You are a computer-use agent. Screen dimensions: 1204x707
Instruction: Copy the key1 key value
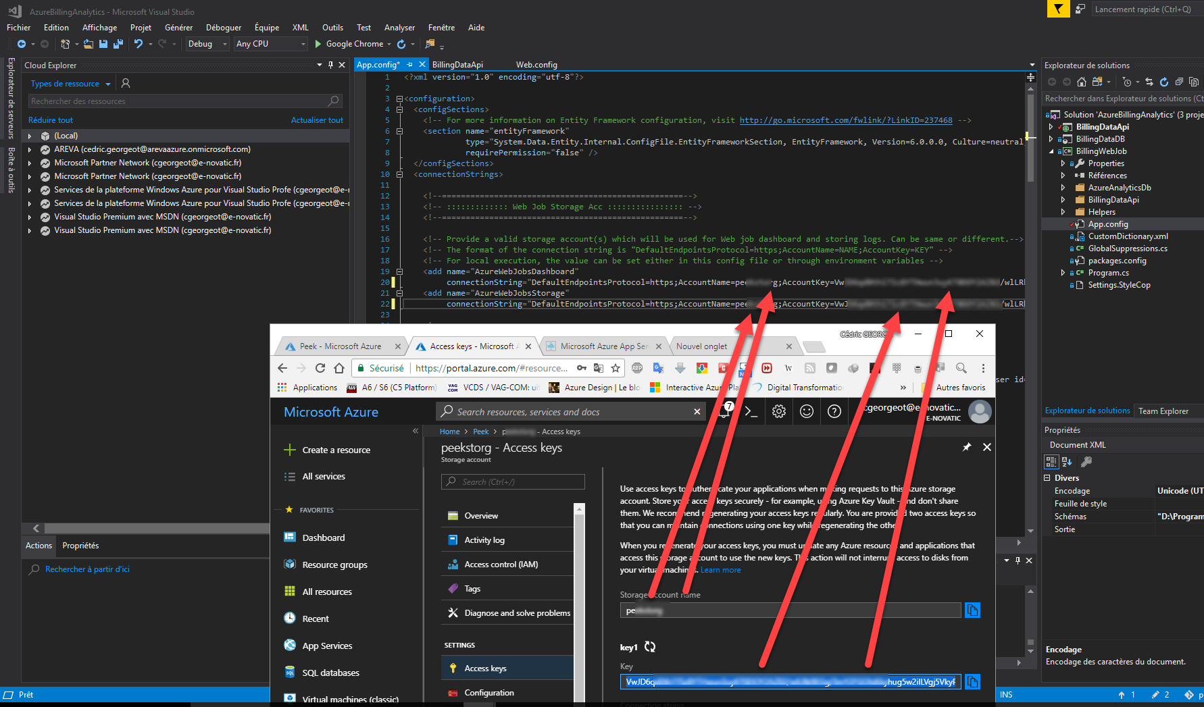coord(972,682)
